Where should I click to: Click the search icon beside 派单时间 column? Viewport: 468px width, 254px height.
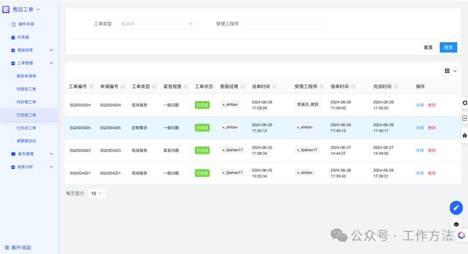click(275, 87)
